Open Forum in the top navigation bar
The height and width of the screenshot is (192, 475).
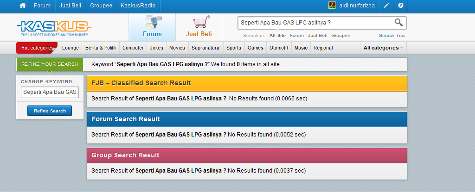pyautogui.click(x=42, y=6)
